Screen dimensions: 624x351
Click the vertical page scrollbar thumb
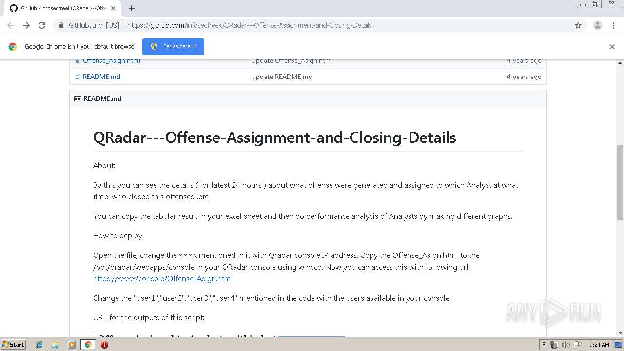pos(620,182)
